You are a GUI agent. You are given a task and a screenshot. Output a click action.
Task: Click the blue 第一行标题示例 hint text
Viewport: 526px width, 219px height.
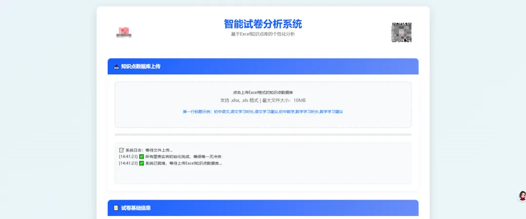pos(263,111)
